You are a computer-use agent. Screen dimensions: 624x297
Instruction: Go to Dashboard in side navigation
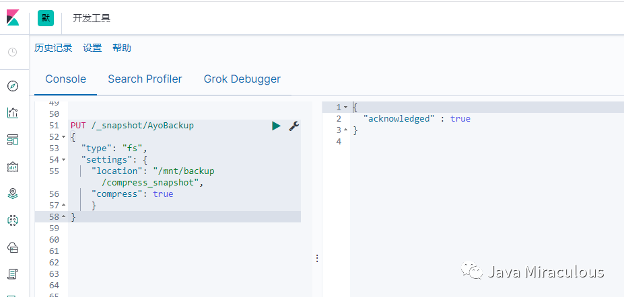[12, 140]
